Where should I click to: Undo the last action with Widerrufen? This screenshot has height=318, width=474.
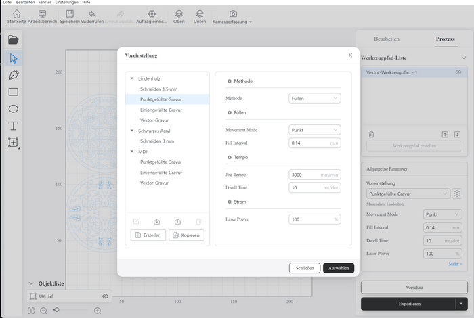pos(92,16)
